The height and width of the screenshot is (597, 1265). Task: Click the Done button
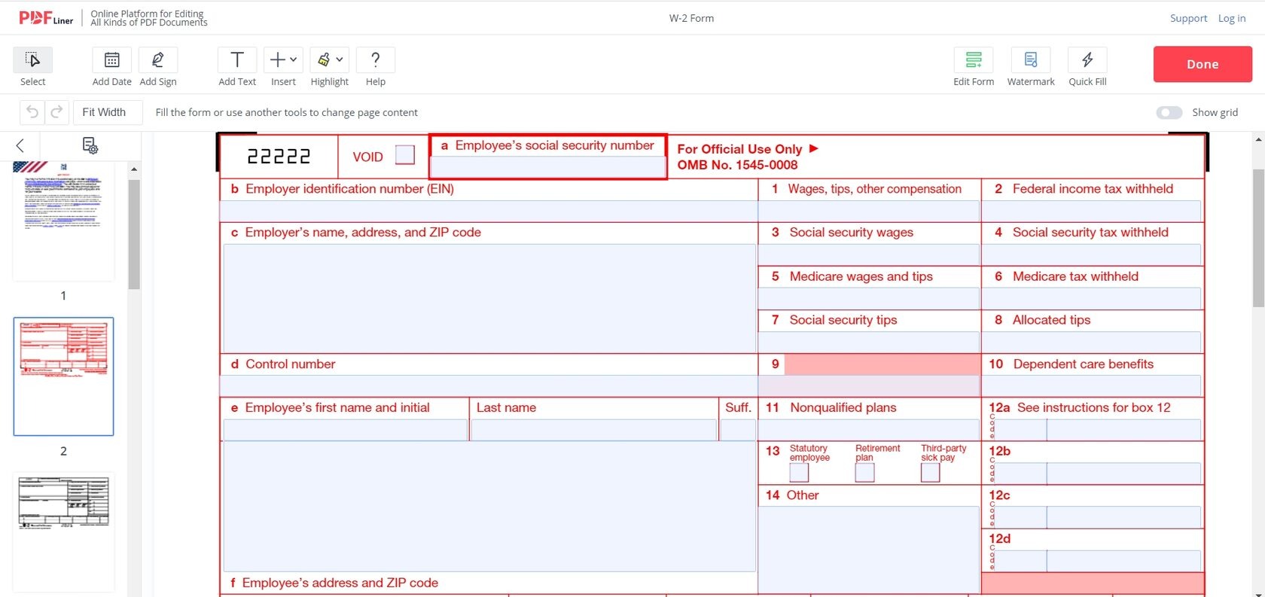(1203, 64)
